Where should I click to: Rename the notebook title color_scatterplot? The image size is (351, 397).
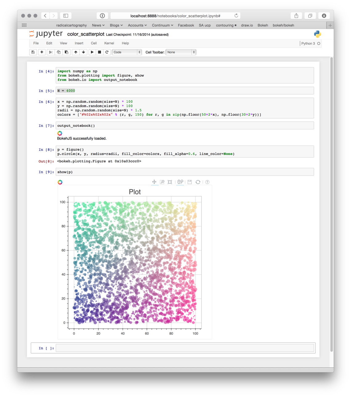pyautogui.click(x=86, y=34)
